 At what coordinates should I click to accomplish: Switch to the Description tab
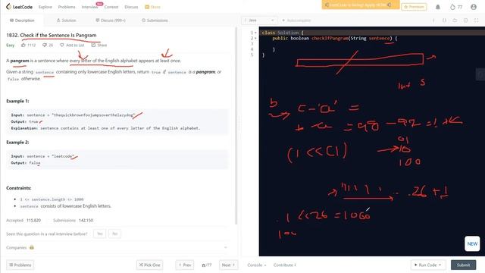[x=22, y=20]
